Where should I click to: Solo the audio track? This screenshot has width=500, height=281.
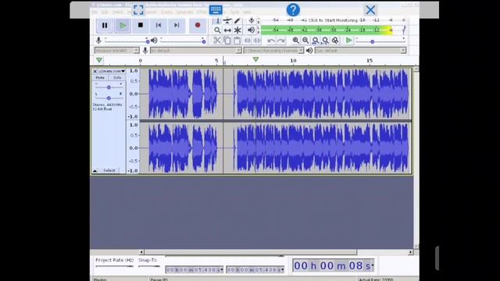tap(117, 78)
